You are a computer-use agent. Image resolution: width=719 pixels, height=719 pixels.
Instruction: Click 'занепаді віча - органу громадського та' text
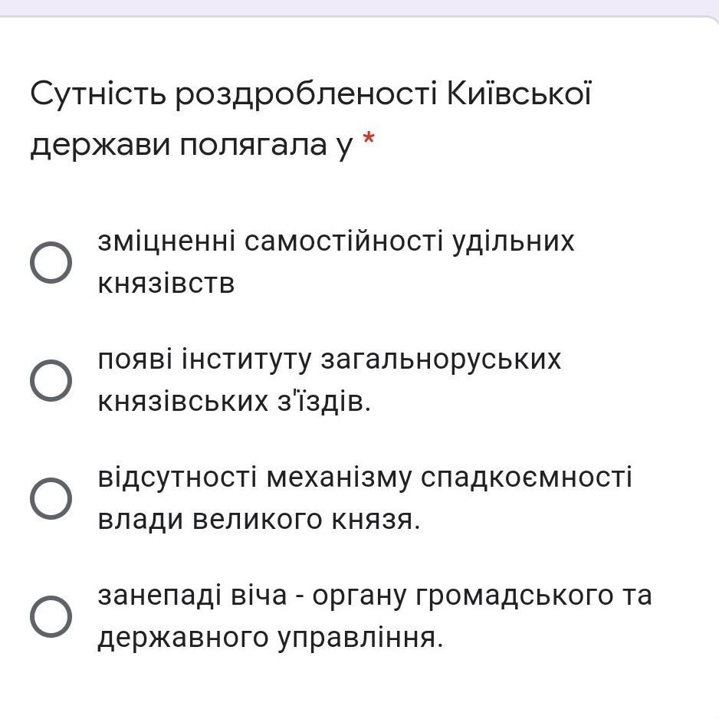tap(374, 596)
